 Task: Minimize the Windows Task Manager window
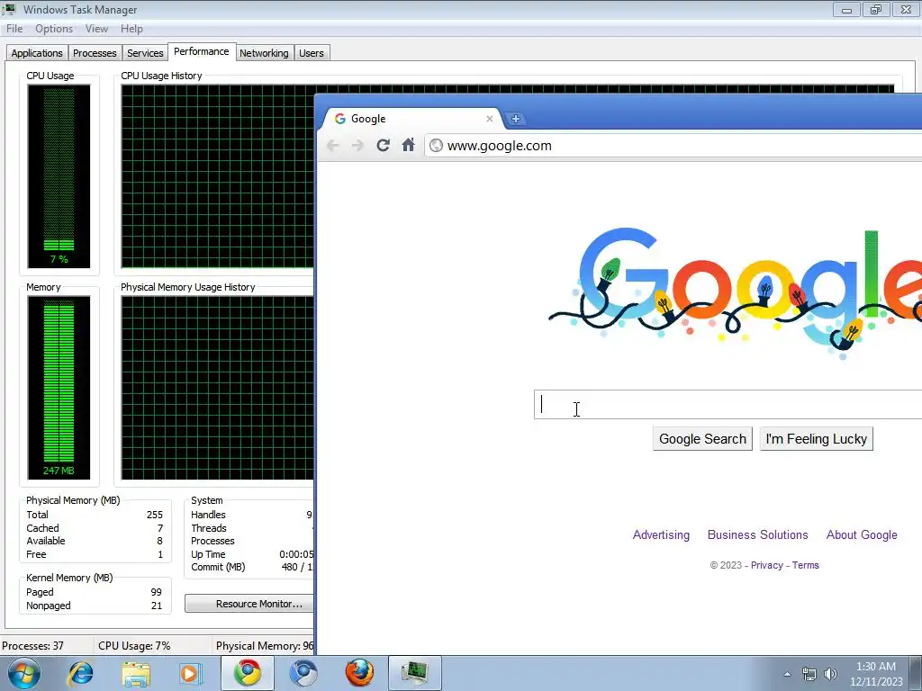pyautogui.click(x=846, y=9)
